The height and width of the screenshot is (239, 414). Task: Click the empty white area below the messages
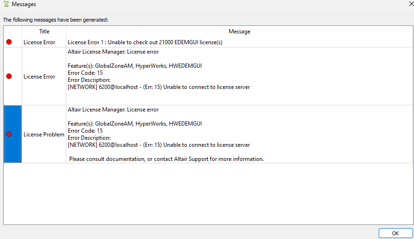point(208,194)
